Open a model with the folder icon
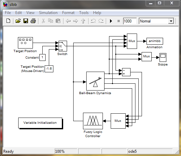 (x=18, y=21)
